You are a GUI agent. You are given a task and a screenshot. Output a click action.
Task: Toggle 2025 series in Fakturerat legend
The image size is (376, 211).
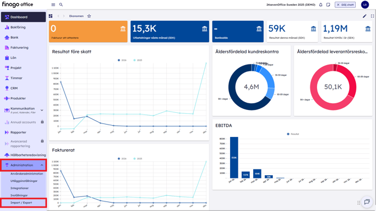click(137, 158)
